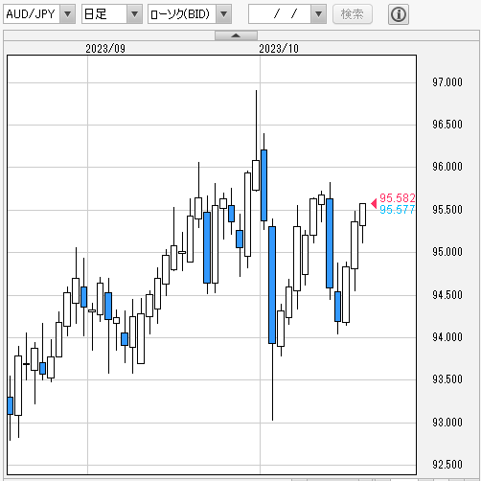
Task: Open the date picker dropdown arrow
Action: click(318, 14)
